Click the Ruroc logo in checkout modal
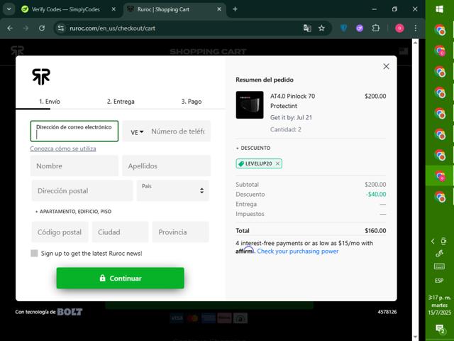This screenshot has height=341, width=454. point(41,77)
